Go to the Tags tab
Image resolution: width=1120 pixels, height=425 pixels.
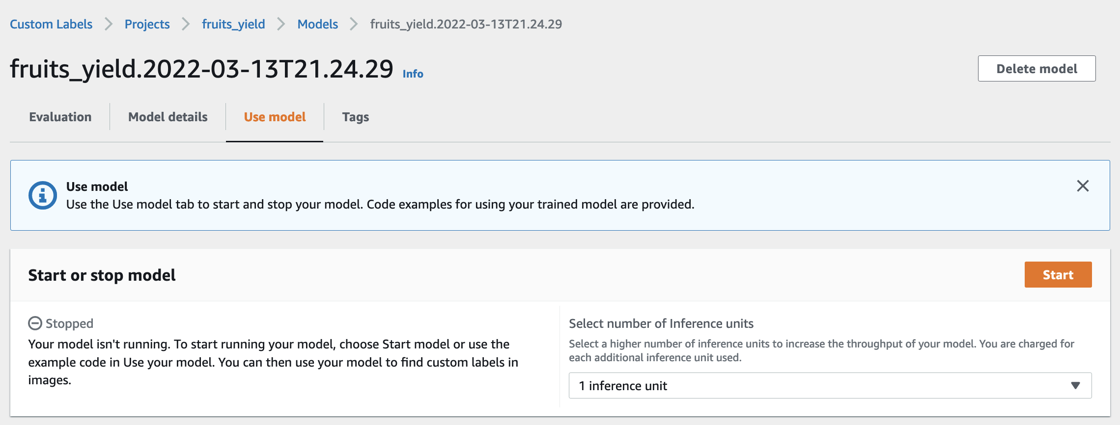[356, 117]
